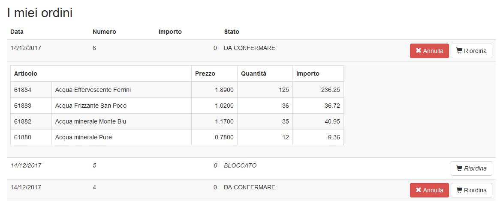Click the Quantità column header
The width and height of the screenshot is (500, 203).
click(x=253, y=74)
